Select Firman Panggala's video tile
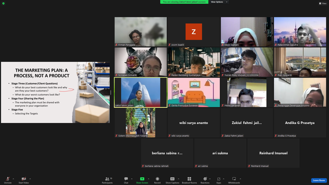 point(140,32)
